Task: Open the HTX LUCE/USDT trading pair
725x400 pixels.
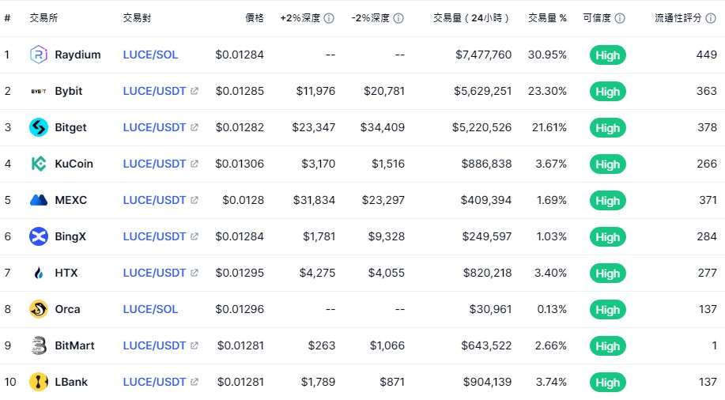Action: (154, 273)
